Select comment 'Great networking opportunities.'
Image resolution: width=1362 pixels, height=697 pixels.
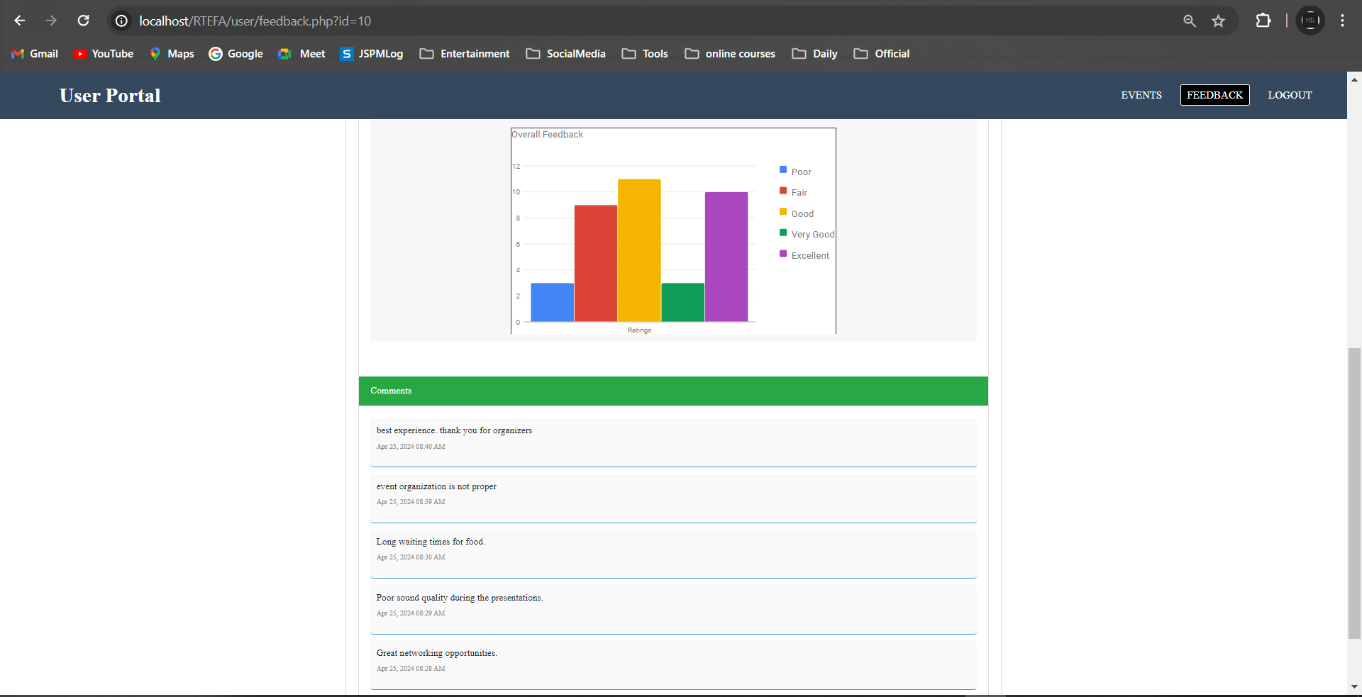437,653
